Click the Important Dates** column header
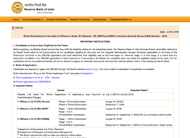 click(x=139, y=90)
